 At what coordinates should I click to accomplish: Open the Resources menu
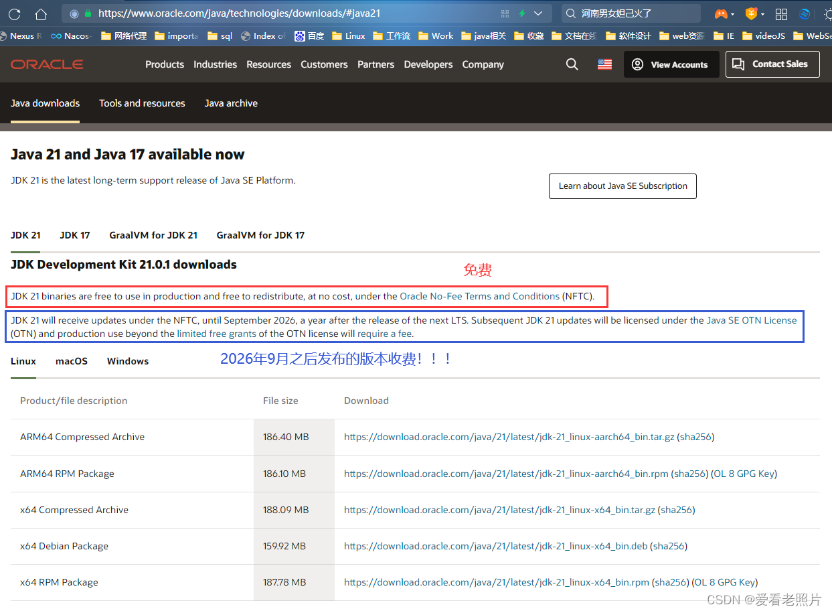(268, 64)
